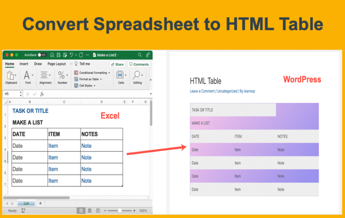Open the learnwp author link
Screen dimensions: 345x218
pyautogui.click(x=250, y=91)
